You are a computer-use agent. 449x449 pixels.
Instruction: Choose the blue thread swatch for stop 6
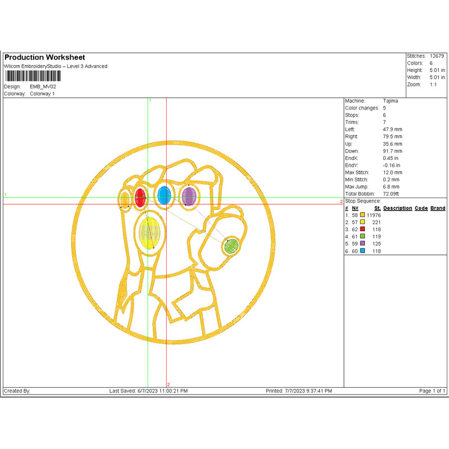click(363, 251)
